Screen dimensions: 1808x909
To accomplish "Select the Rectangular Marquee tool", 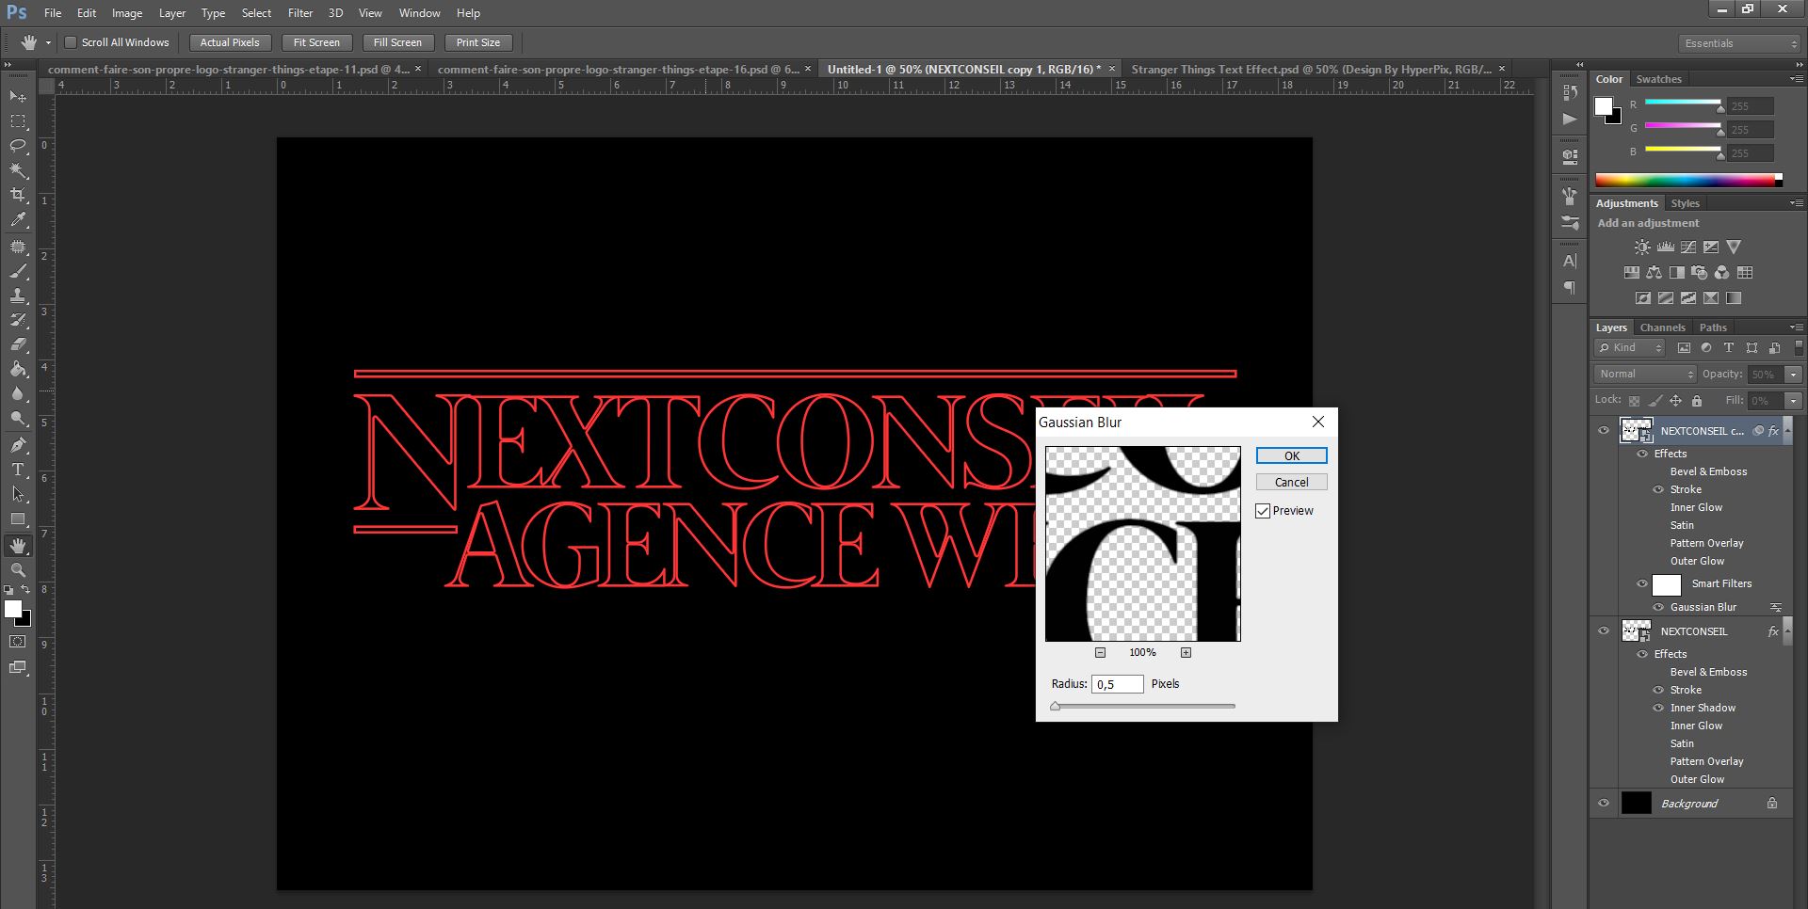I will 18,121.
